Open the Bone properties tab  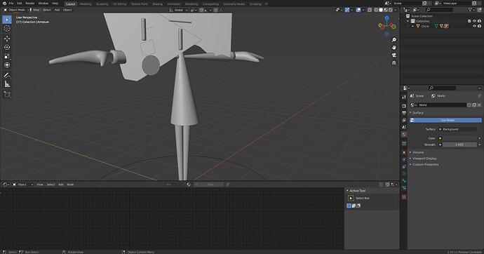(404, 181)
